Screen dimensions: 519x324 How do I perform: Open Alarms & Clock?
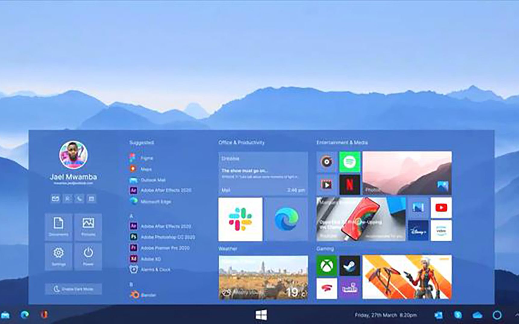pyautogui.click(x=150, y=270)
